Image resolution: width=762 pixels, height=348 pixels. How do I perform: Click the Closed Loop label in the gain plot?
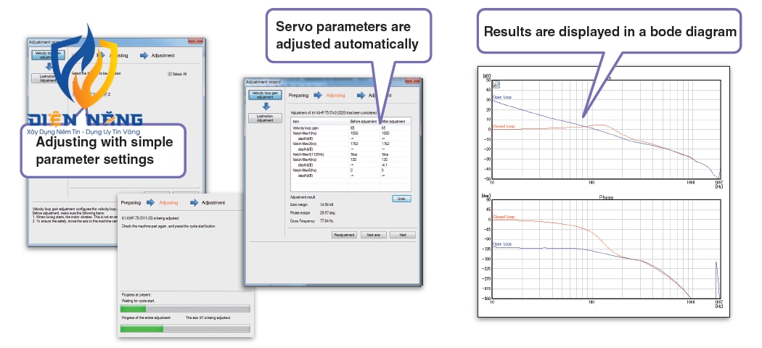pos(503,127)
